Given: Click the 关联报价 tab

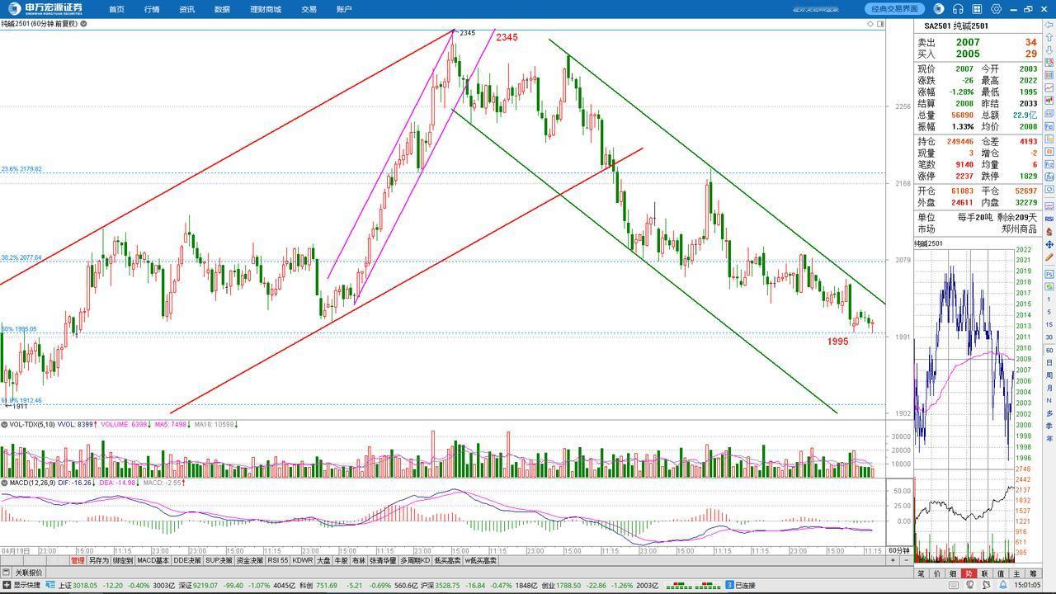Looking at the screenshot, I should click(28, 573).
